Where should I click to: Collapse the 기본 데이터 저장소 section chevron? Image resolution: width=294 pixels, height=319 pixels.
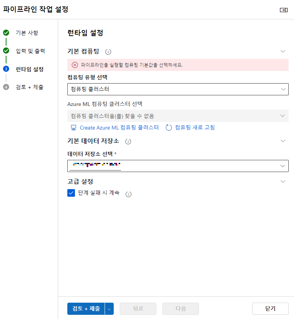coord(283,141)
